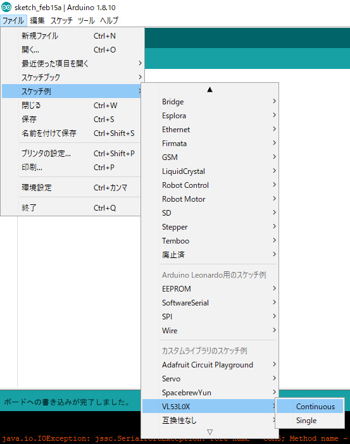The height and width of the screenshot is (444, 350).
Task: Select the VL53L0X library entry
Action: click(209, 406)
